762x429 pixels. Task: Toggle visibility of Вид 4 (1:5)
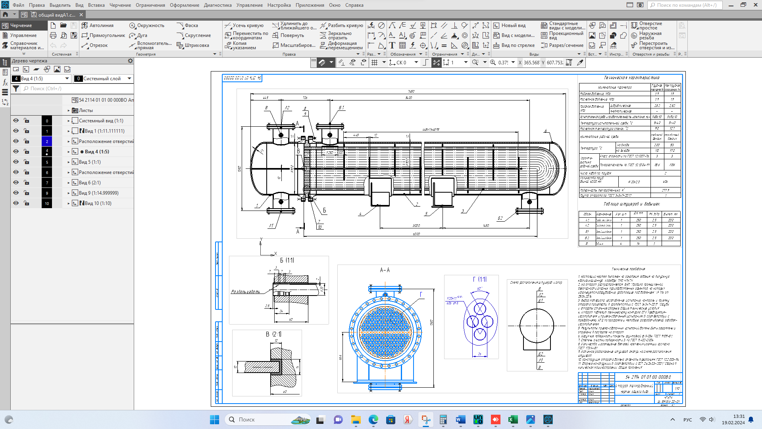[16, 152]
